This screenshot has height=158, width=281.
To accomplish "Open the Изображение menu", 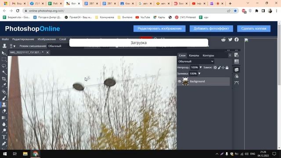I will [x=47, y=39].
